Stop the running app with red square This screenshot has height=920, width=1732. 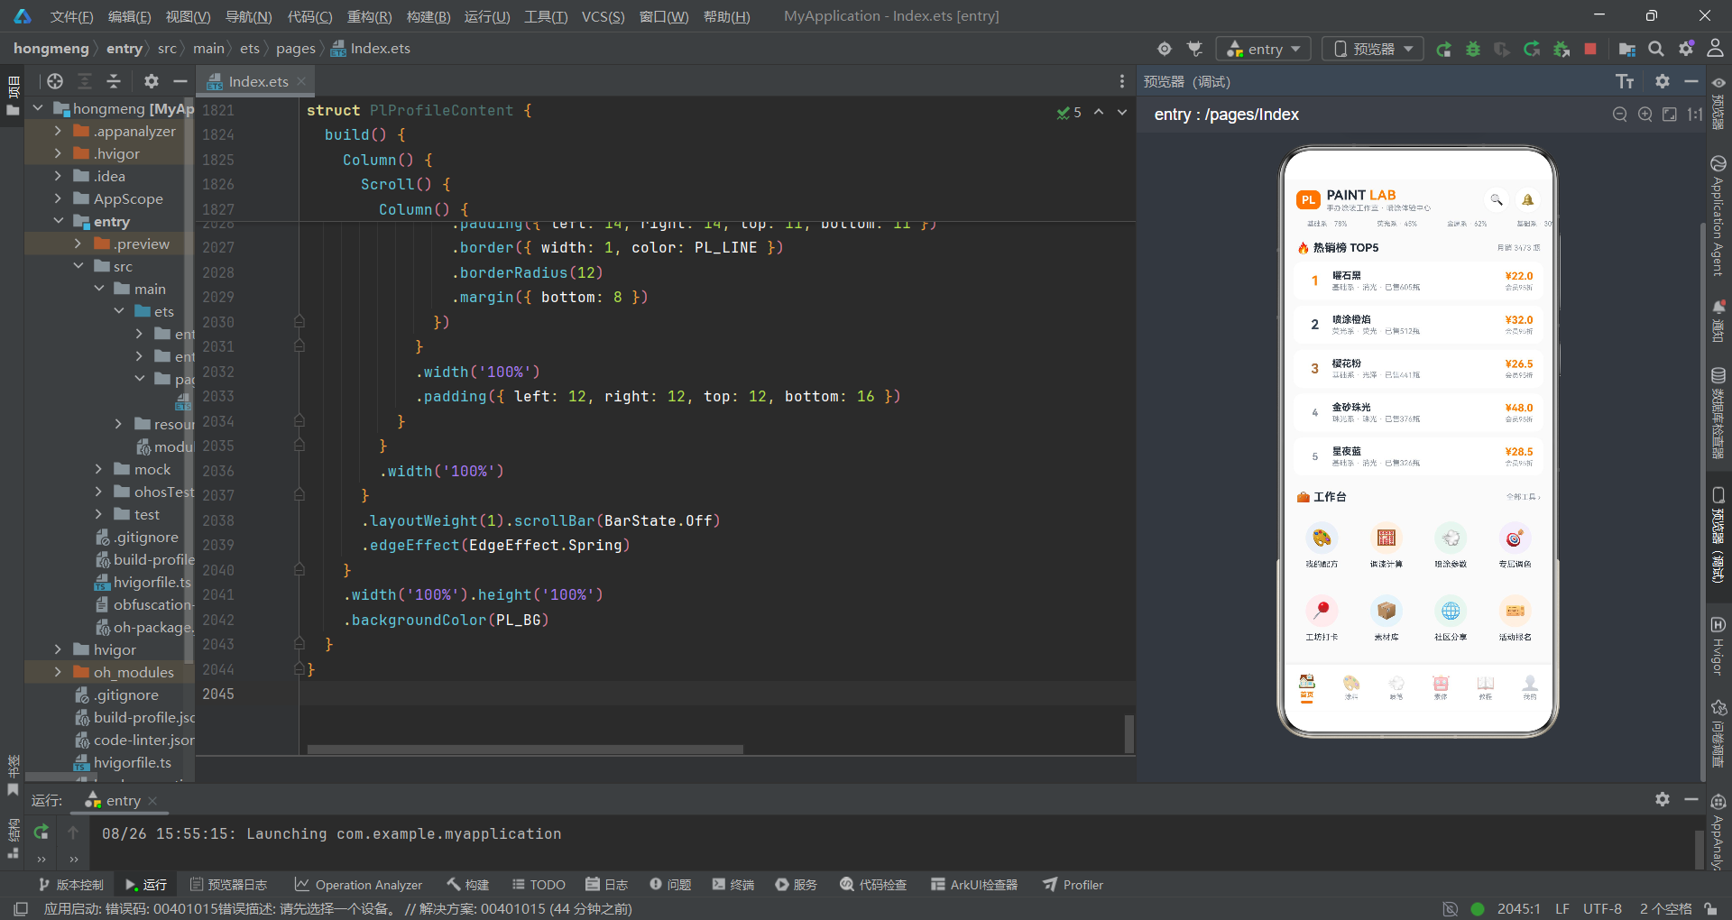(1590, 50)
